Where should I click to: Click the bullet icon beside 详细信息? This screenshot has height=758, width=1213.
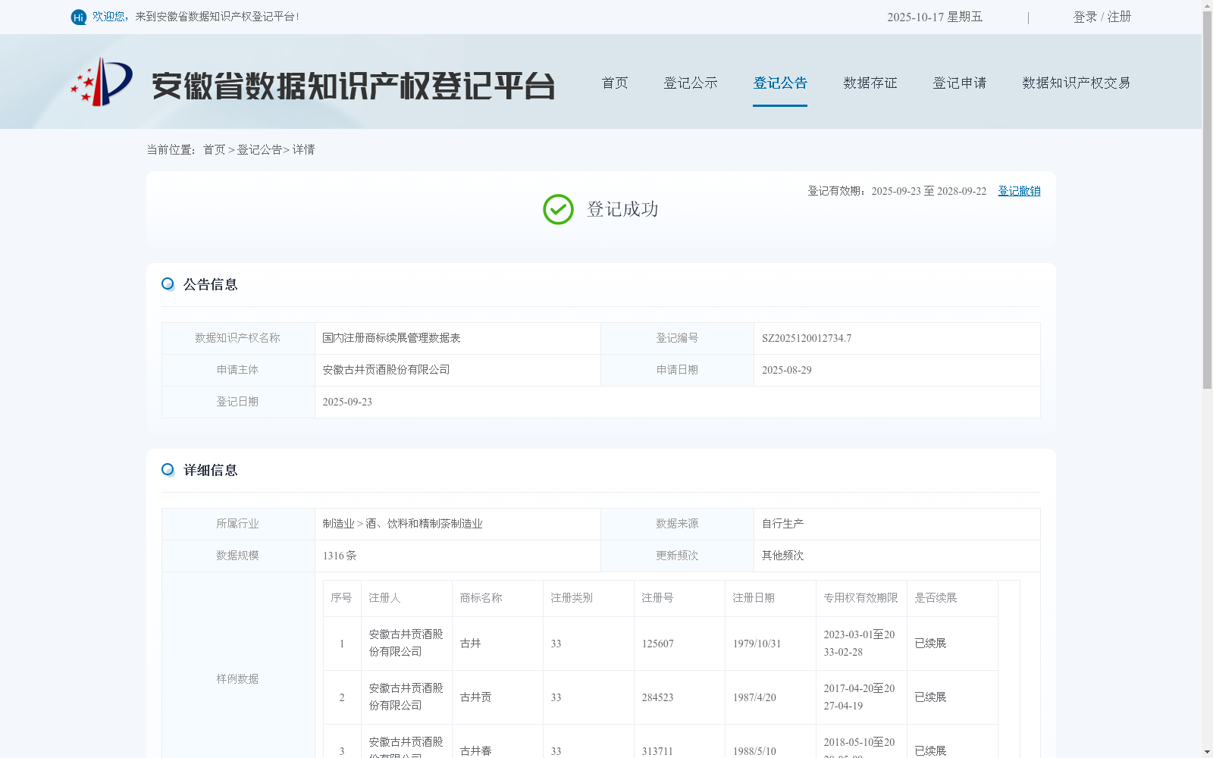(x=168, y=470)
